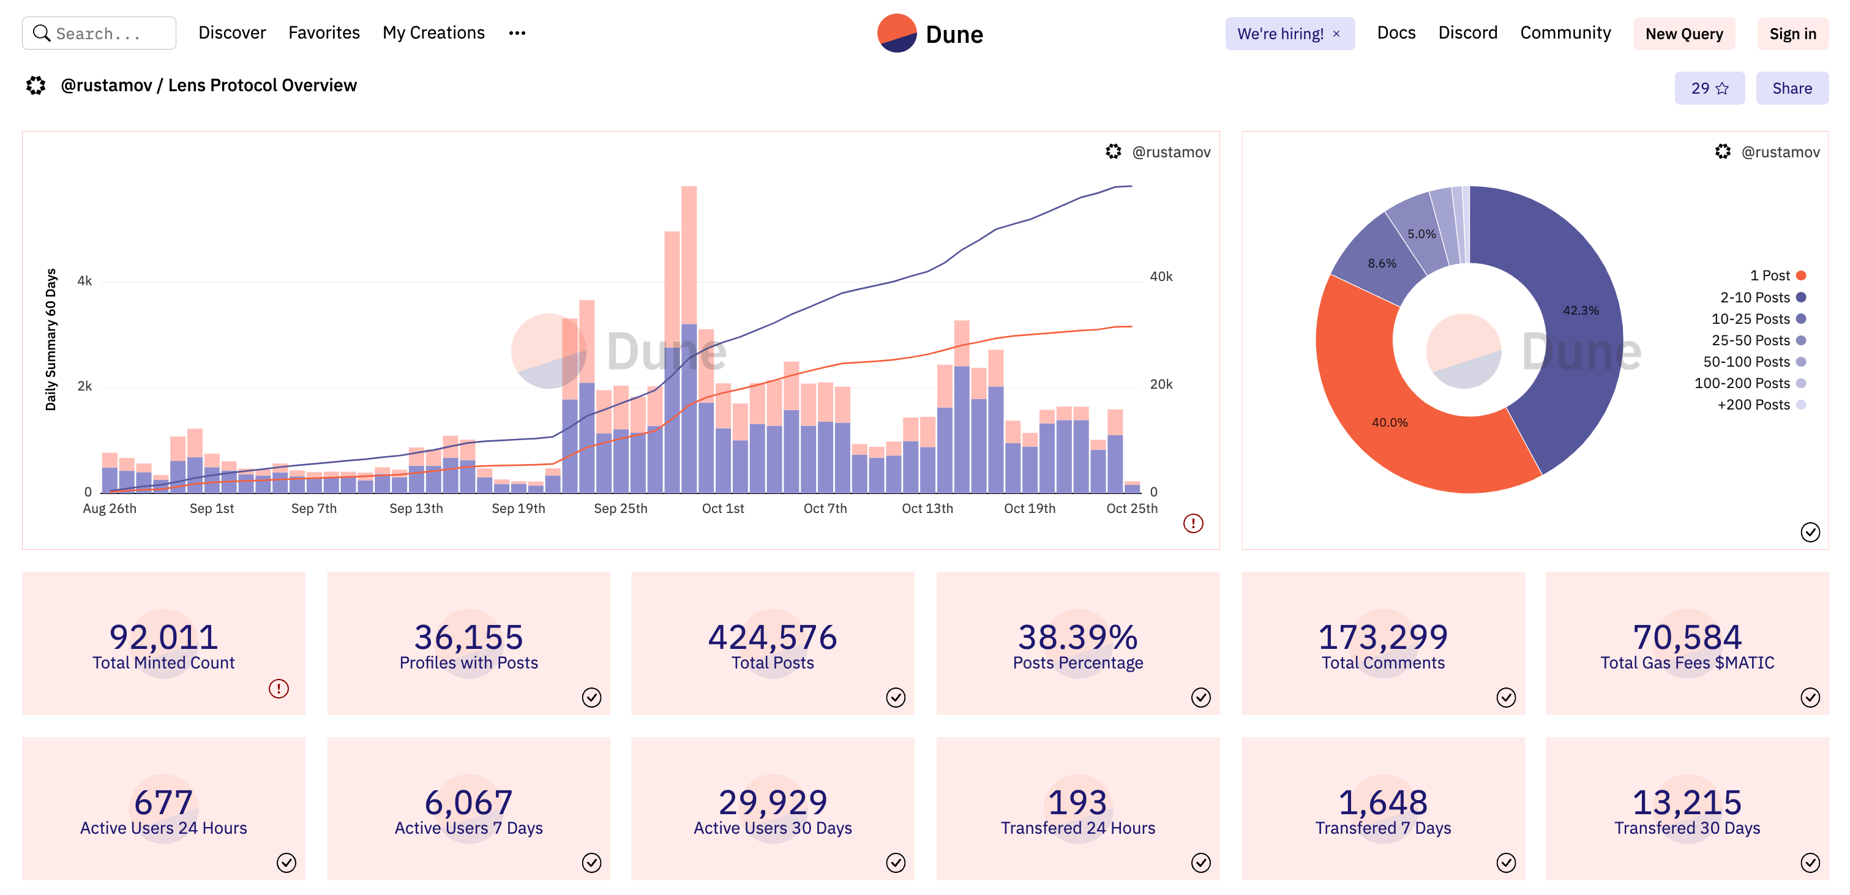Click the Oct 1st axis label
Image resolution: width=1850 pixels, height=895 pixels.
pos(722,509)
